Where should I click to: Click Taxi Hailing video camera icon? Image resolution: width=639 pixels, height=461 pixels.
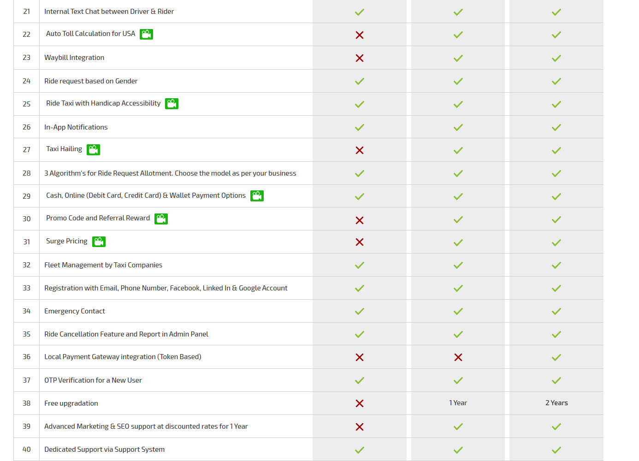click(93, 150)
